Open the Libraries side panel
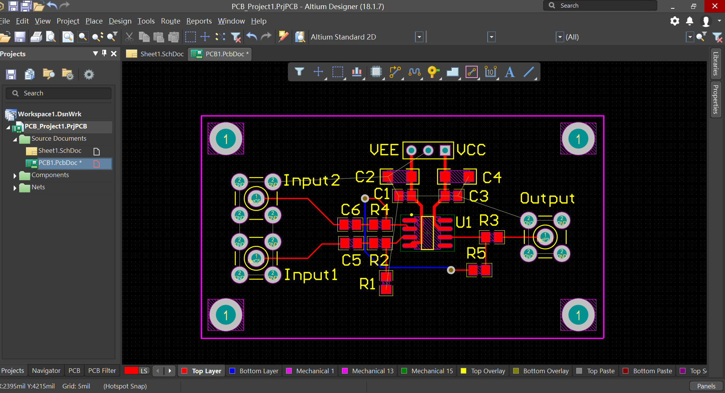The width and height of the screenshot is (725, 393). (x=715, y=64)
